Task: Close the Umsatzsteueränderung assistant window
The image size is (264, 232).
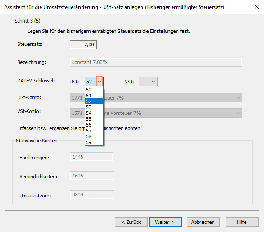Action: (257, 7)
